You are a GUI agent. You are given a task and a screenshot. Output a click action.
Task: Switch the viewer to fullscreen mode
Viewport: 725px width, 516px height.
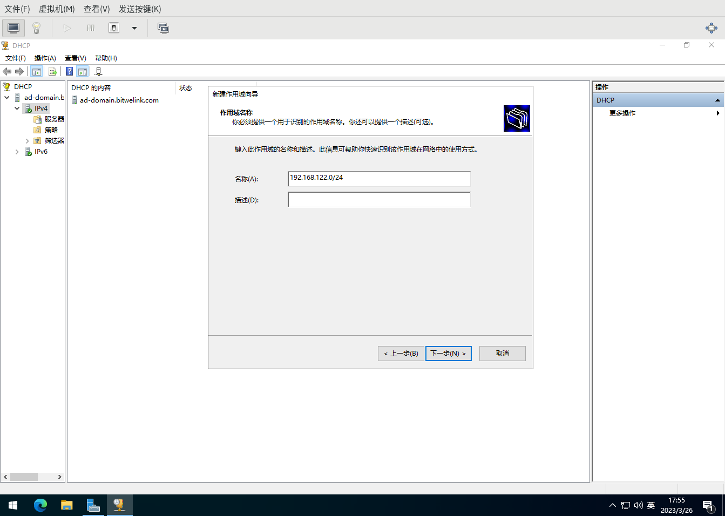(712, 28)
